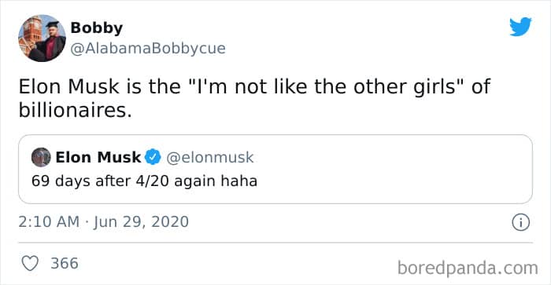Click the main tweet text about billionaires
551x285 pixels.
click(254, 98)
